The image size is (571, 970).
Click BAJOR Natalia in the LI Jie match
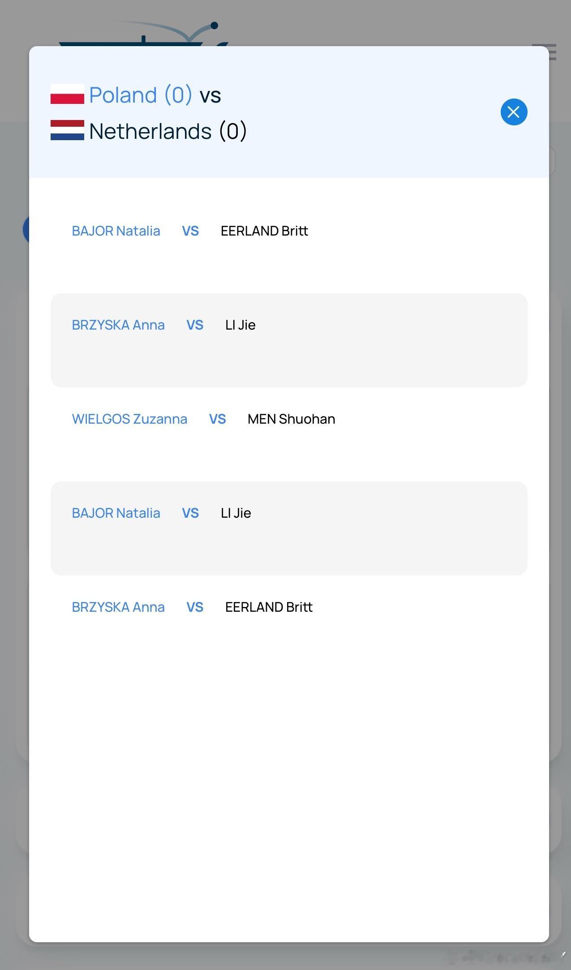pos(116,513)
